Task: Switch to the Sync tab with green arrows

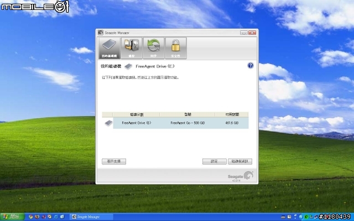Action: pyautogui.click(x=154, y=48)
